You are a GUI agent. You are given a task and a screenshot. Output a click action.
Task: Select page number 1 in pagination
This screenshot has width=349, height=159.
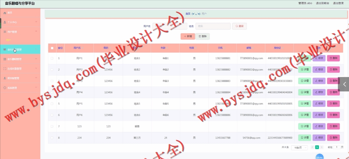click(x=317, y=147)
